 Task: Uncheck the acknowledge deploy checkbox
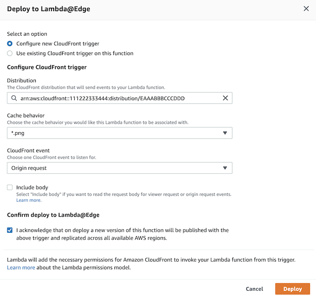point(10,230)
